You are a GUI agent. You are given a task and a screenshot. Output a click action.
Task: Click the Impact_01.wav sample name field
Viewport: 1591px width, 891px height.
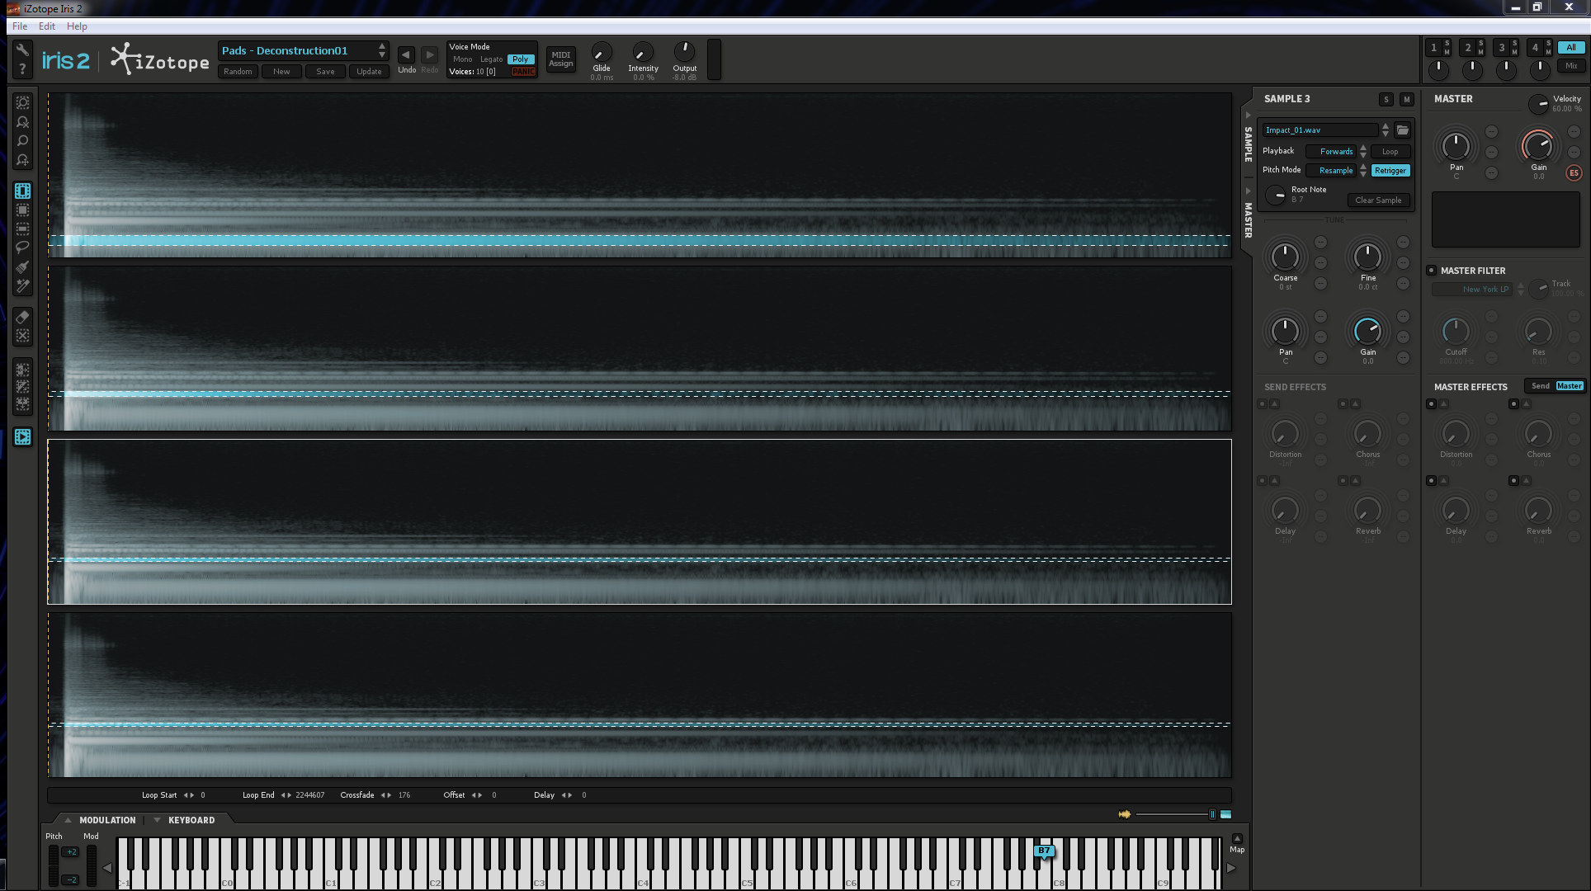click(1319, 130)
